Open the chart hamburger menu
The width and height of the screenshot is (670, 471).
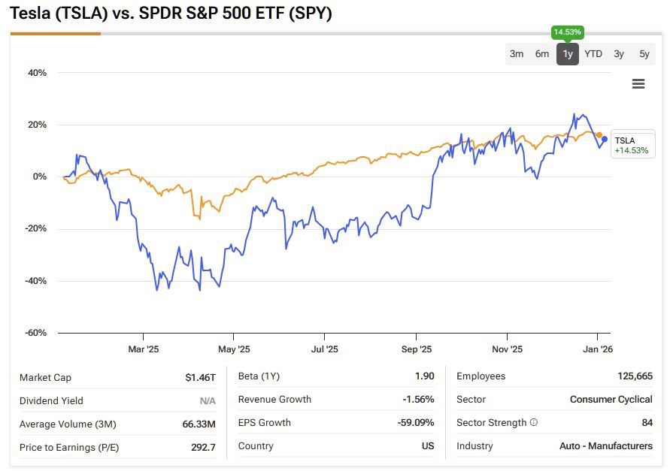(638, 84)
